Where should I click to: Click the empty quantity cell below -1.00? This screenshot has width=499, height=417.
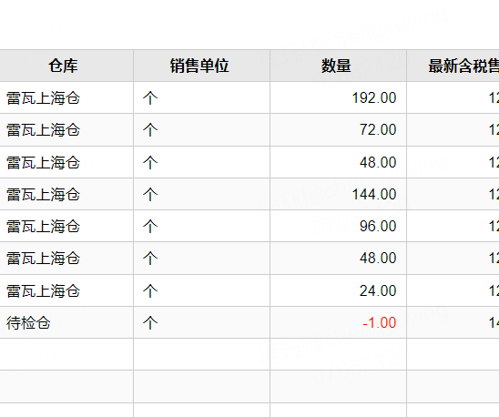pos(339,354)
